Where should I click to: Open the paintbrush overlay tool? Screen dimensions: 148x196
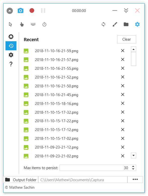(x=115, y=24)
